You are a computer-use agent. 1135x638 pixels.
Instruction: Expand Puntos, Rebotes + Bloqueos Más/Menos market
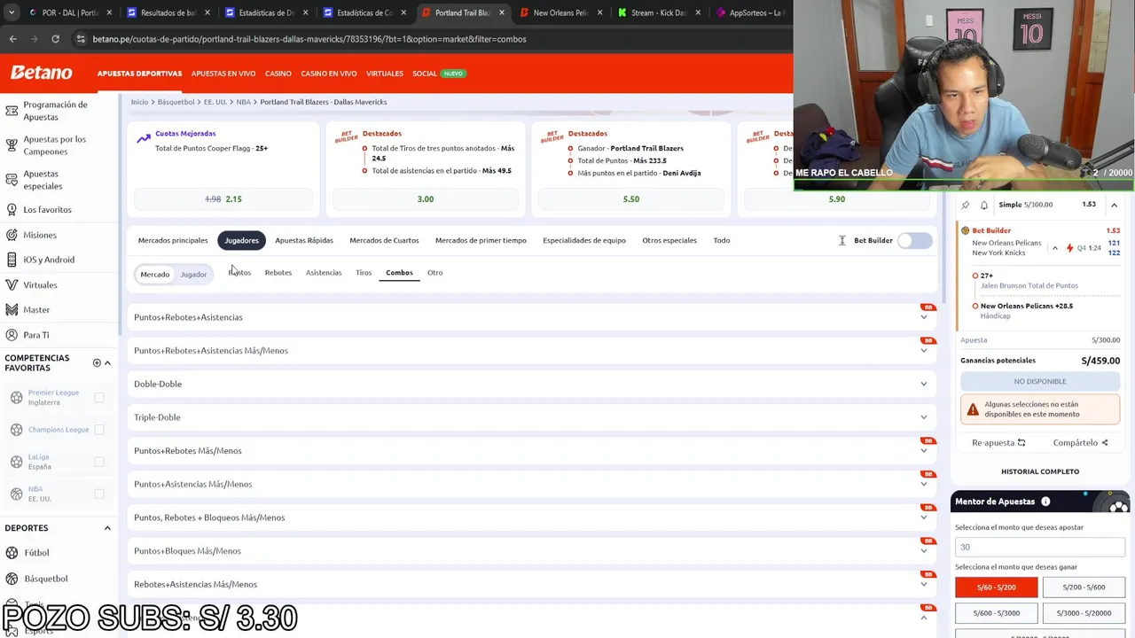click(532, 517)
